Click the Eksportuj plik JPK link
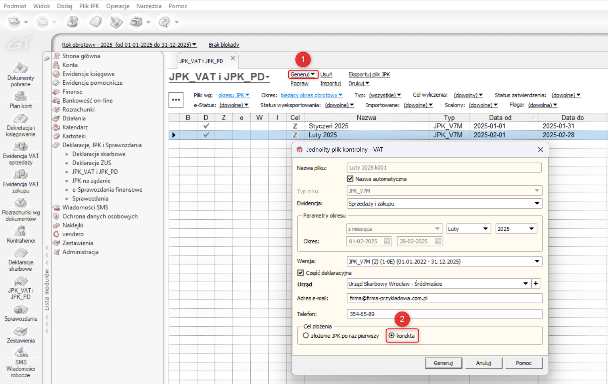This screenshot has width=608, height=384. pyautogui.click(x=369, y=74)
